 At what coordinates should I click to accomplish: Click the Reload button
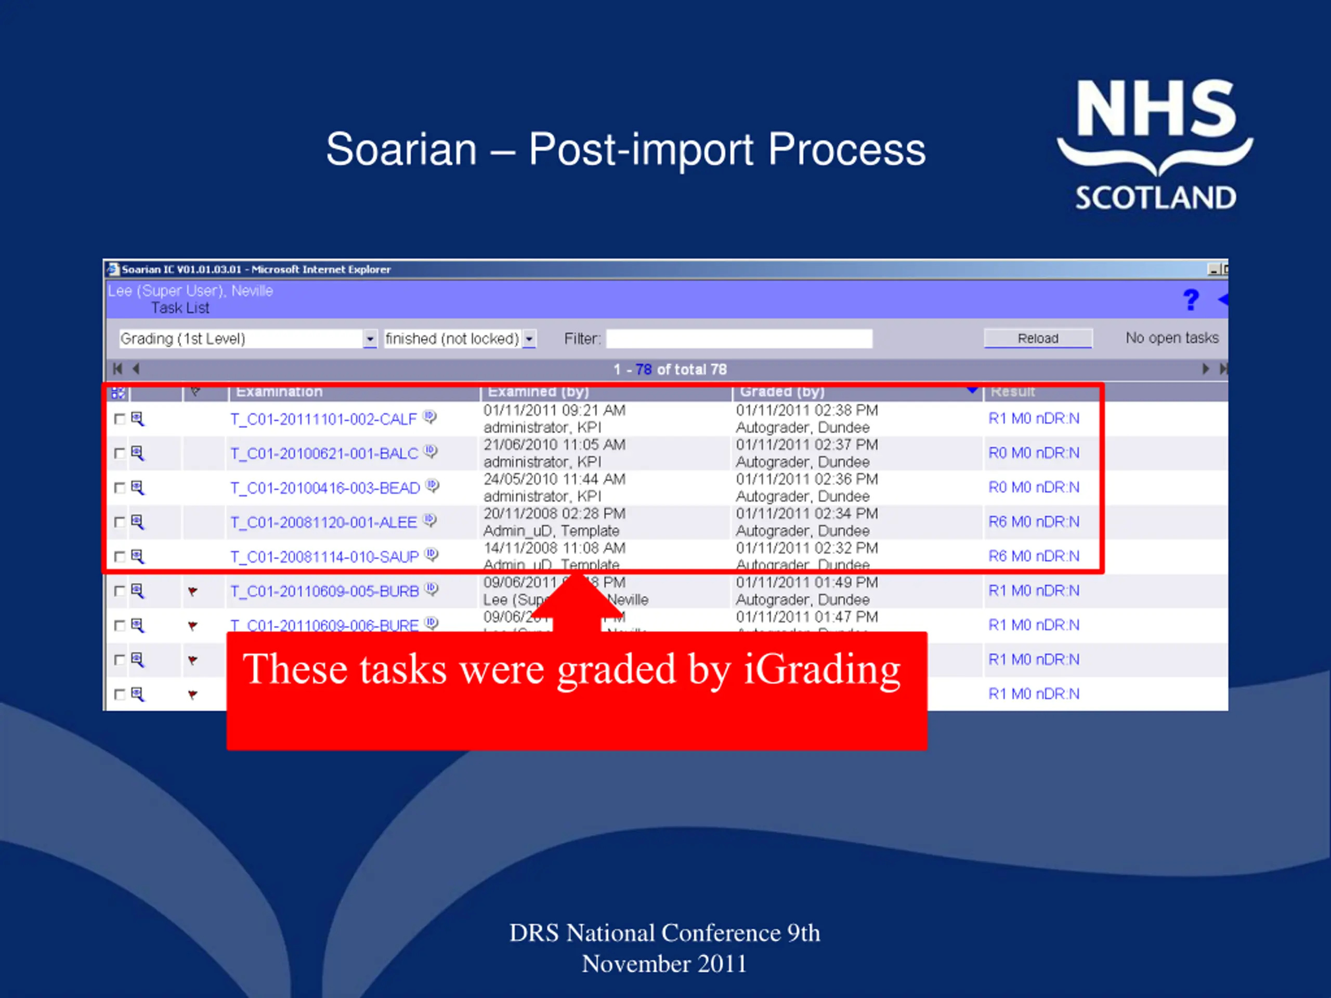click(x=1038, y=338)
